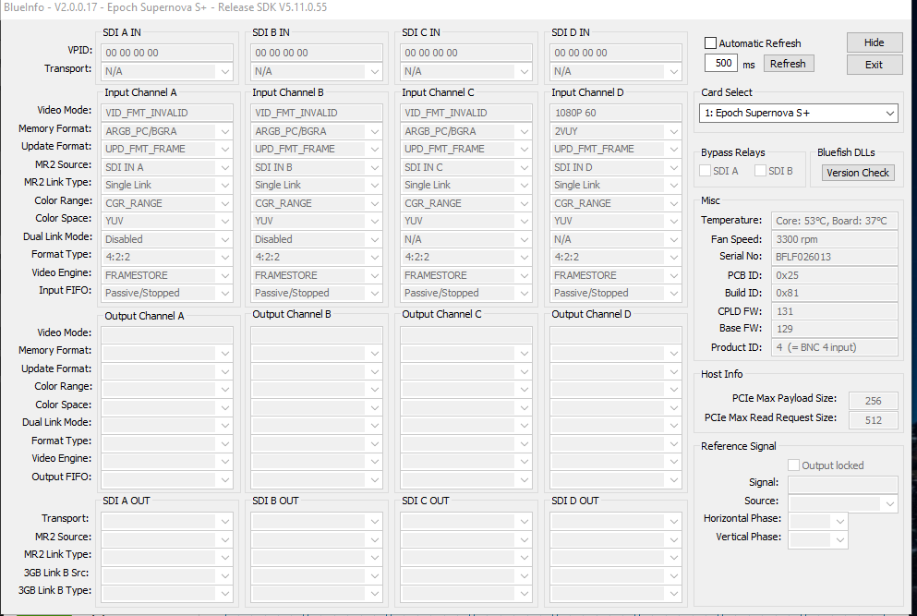Click the Refresh button
The width and height of the screenshot is (917, 616).
788,64
